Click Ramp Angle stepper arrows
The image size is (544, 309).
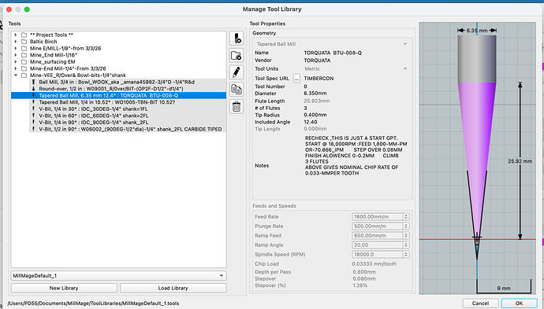click(x=406, y=245)
